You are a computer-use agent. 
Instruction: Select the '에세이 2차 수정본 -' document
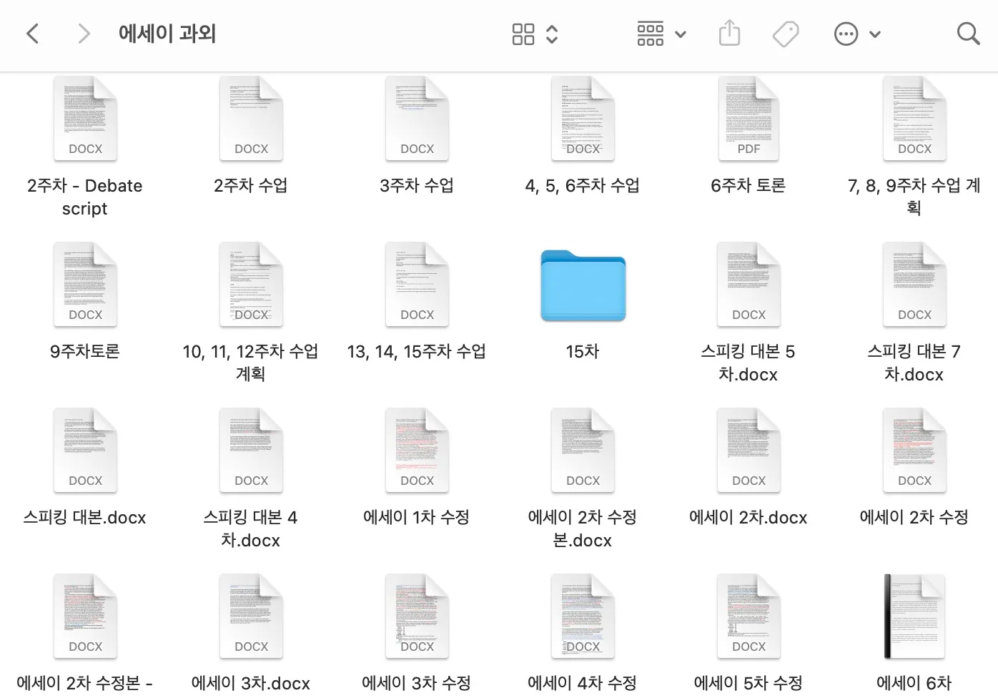(x=85, y=616)
